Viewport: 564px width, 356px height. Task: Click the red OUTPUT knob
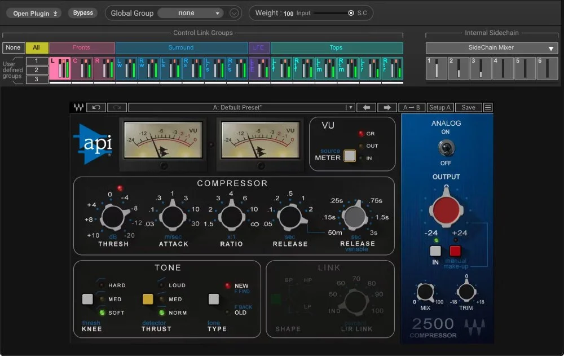[x=446, y=210]
